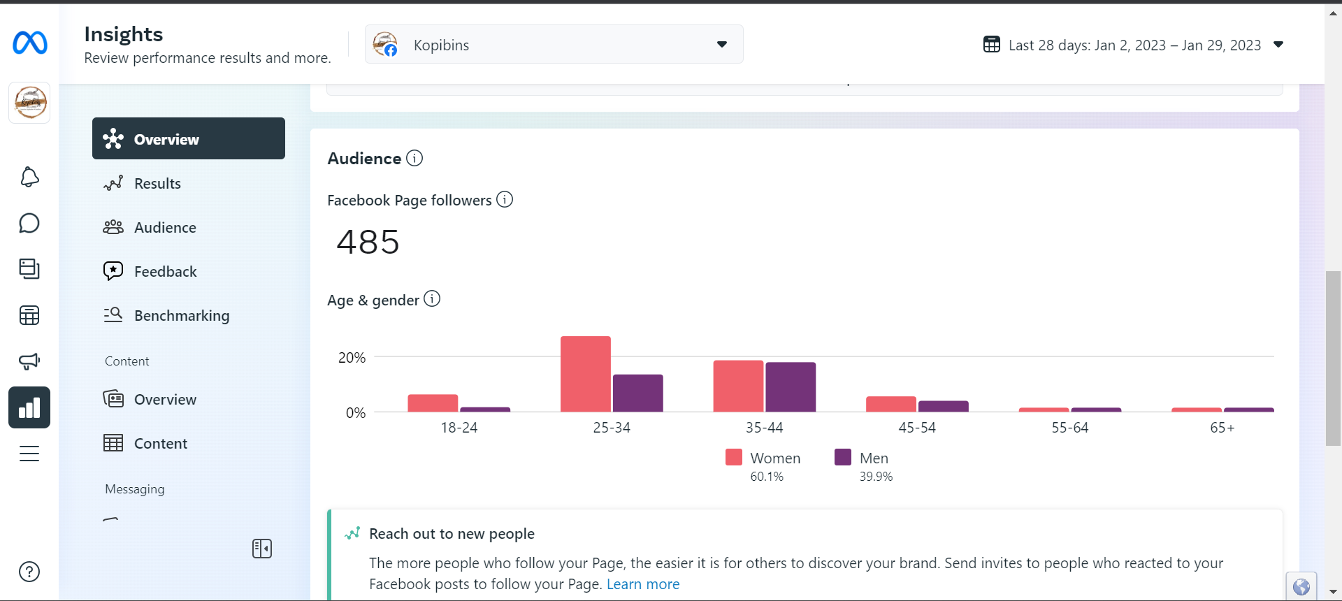This screenshot has height=601, width=1342.
Task: Go to Results in the sidebar
Action: click(x=157, y=184)
